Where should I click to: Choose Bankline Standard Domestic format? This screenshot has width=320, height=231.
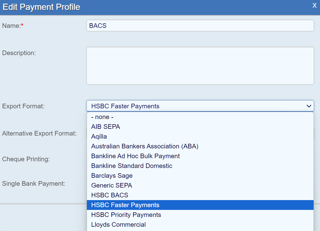(132, 166)
